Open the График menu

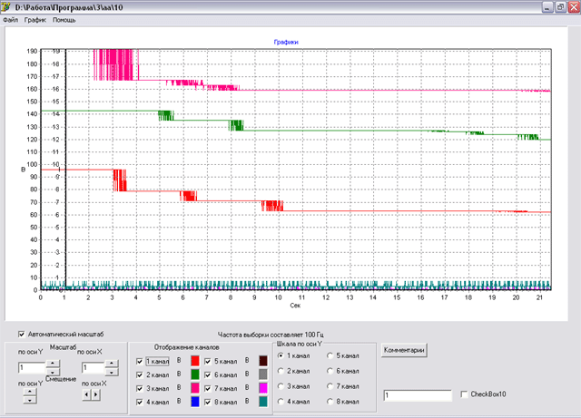(34, 19)
